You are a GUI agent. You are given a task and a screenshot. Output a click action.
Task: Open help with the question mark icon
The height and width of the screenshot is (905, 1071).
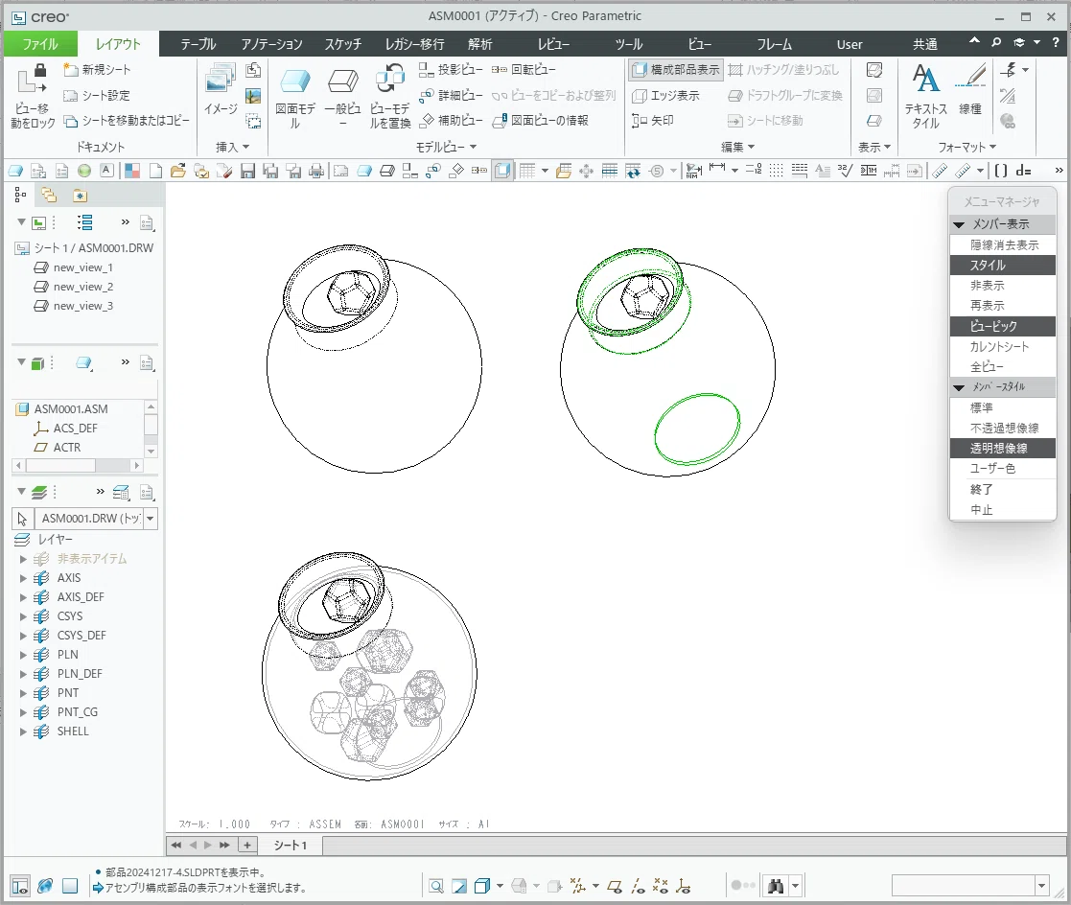pos(1056,42)
